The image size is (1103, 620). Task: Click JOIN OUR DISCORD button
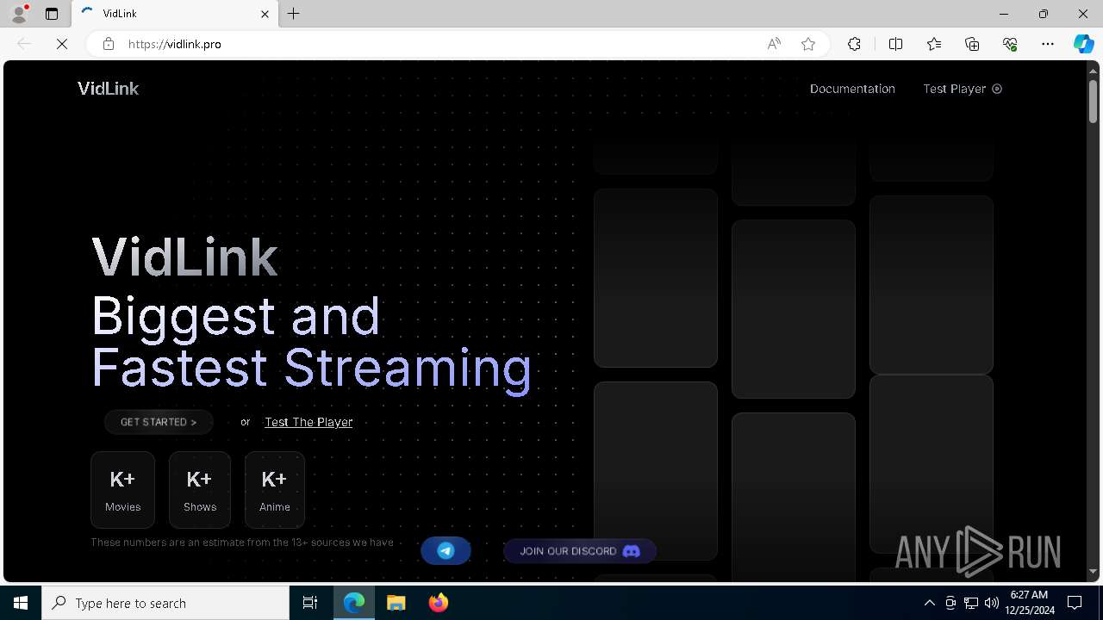click(580, 551)
